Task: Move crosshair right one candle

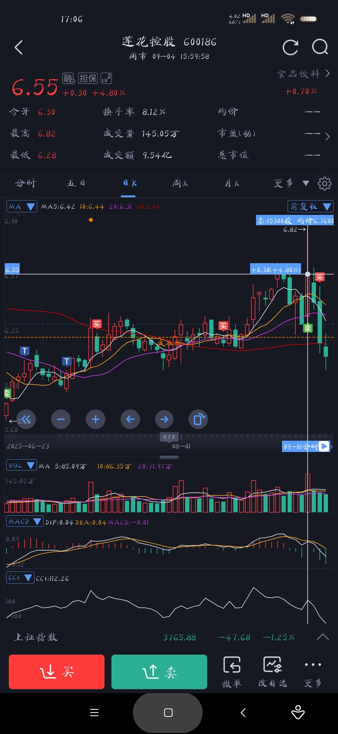Action: (x=164, y=419)
